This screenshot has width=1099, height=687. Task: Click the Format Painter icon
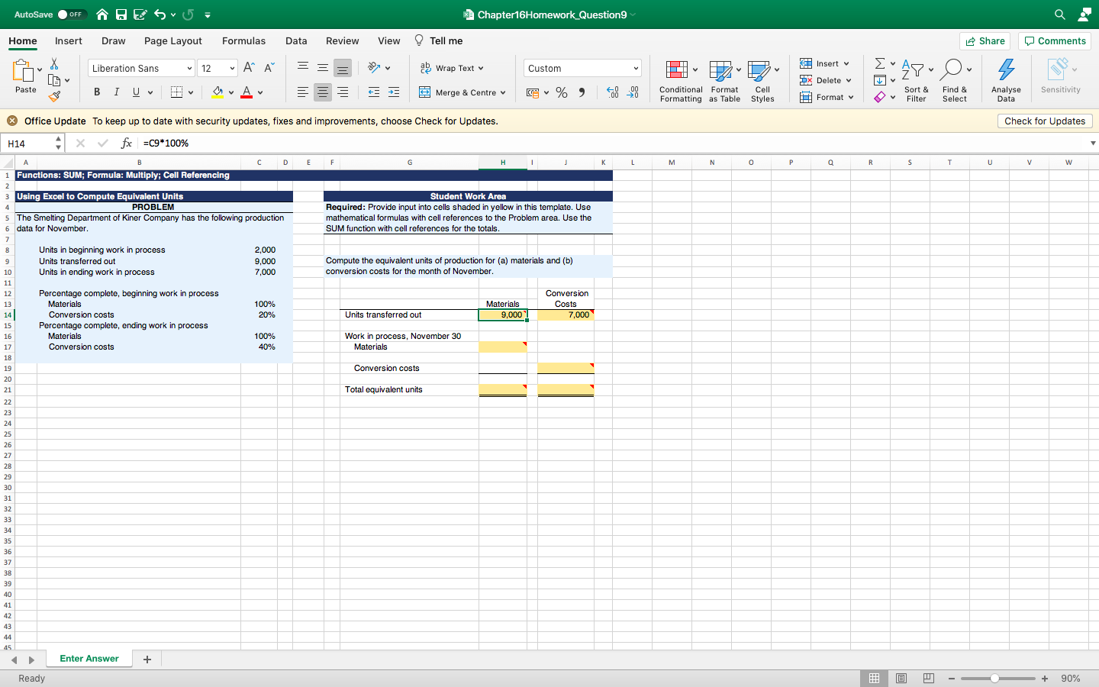click(55, 96)
